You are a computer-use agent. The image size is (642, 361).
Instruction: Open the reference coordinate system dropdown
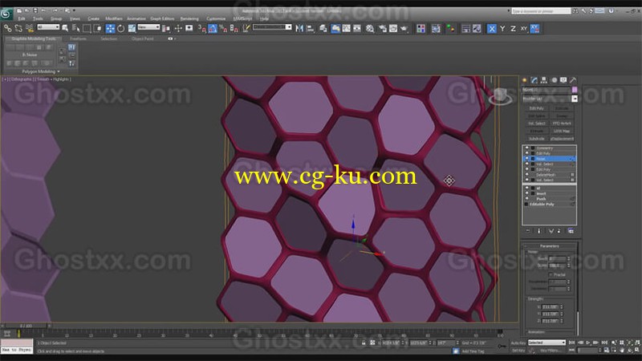pyautogui.click(x=148, y=27)
